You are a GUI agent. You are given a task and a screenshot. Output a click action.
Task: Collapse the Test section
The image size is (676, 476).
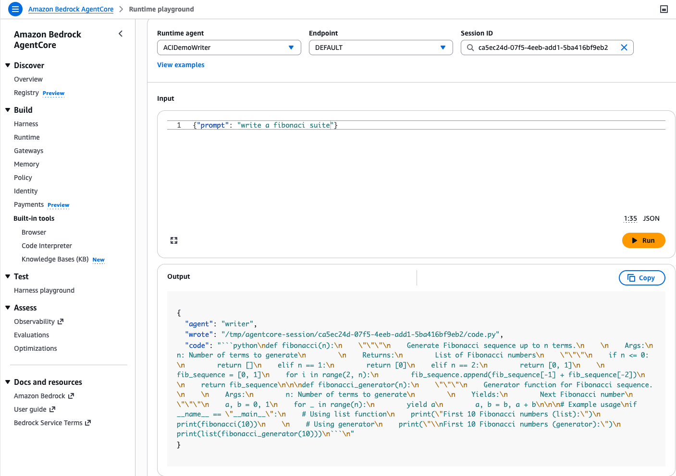pyautogui.click(x=8, y=276)
